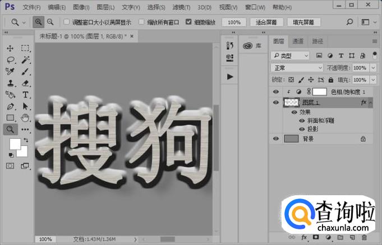Open zoom tool preset picker dropdown
Screen dimensions: 382x245
coord(24,22)
